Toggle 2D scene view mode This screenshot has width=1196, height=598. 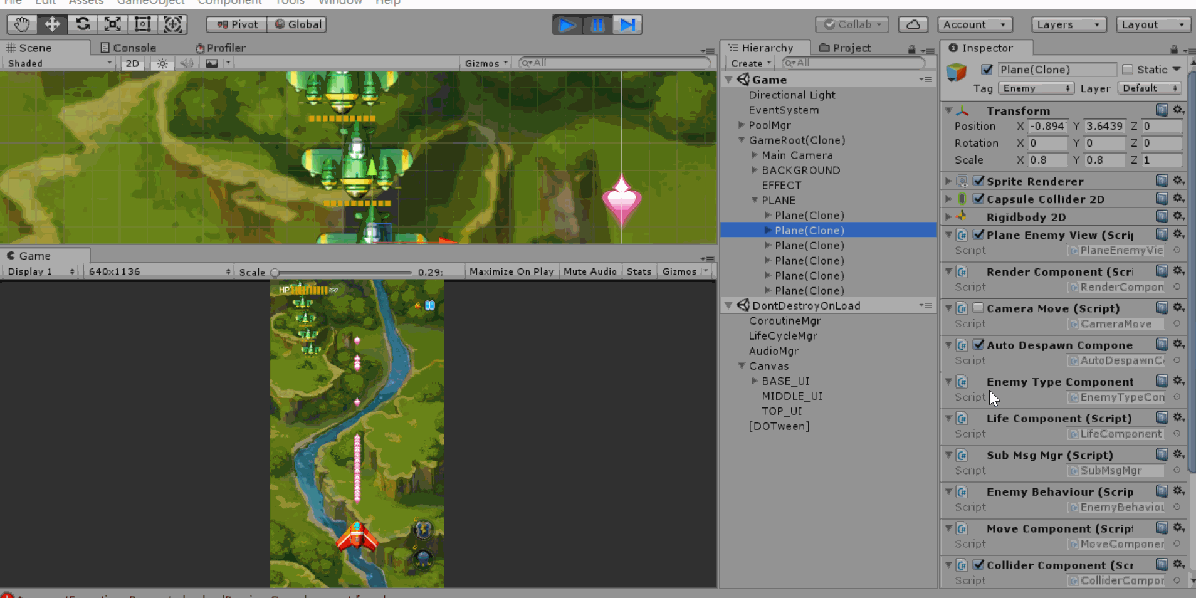[132, 63]
